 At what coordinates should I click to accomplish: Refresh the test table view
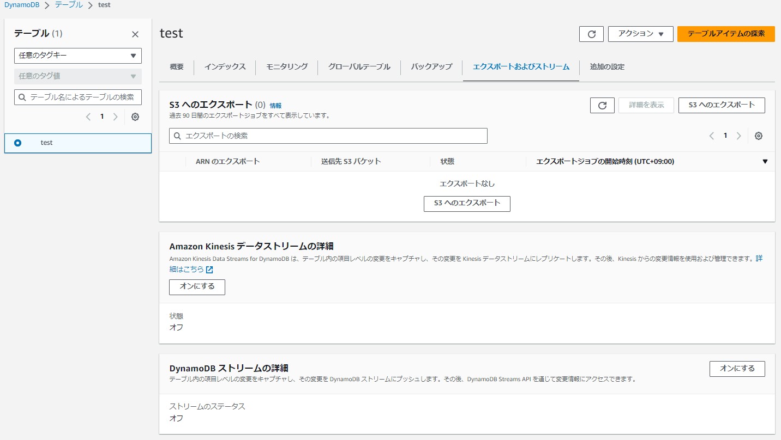tap(591, 34)
